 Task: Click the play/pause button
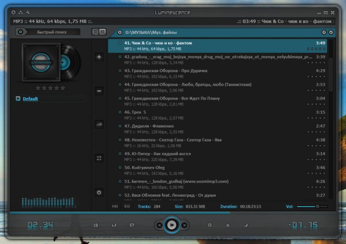[x=172, y=225]
